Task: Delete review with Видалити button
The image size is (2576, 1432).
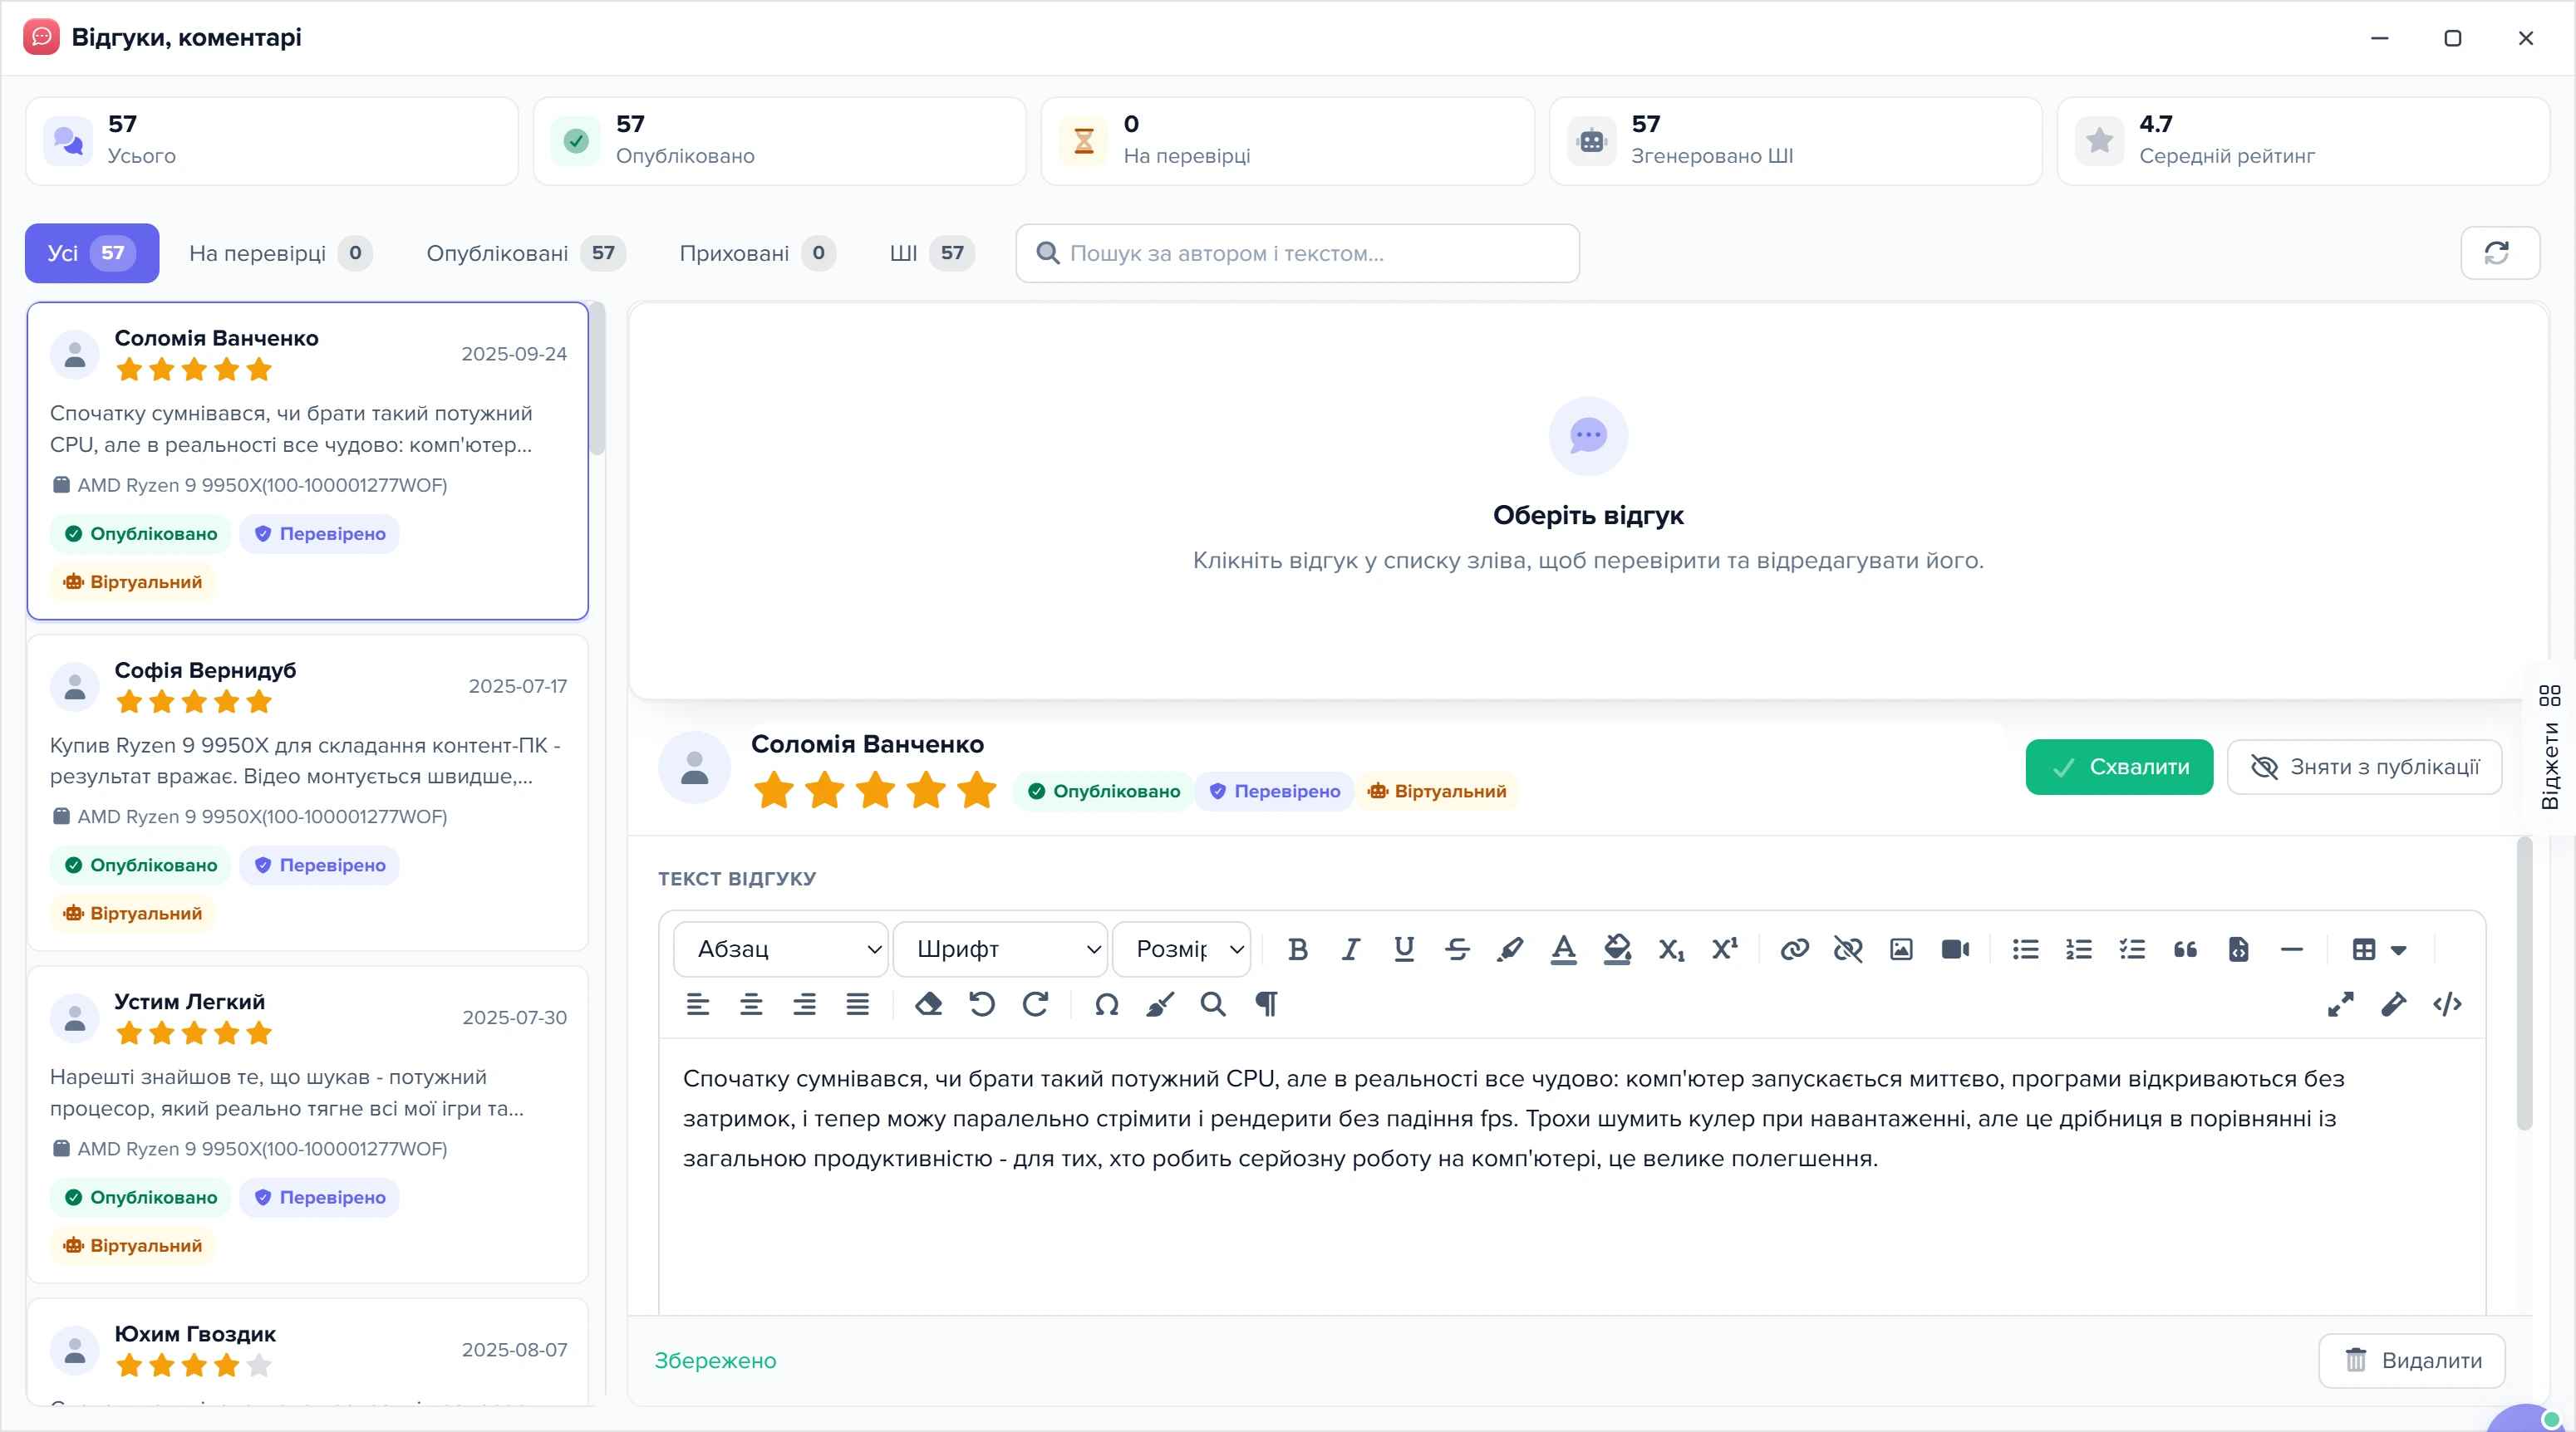Action: click(2412, 1361)
